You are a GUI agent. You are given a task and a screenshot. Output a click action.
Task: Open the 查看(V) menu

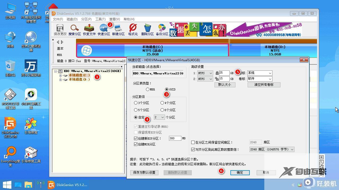(x=115, y=19)
